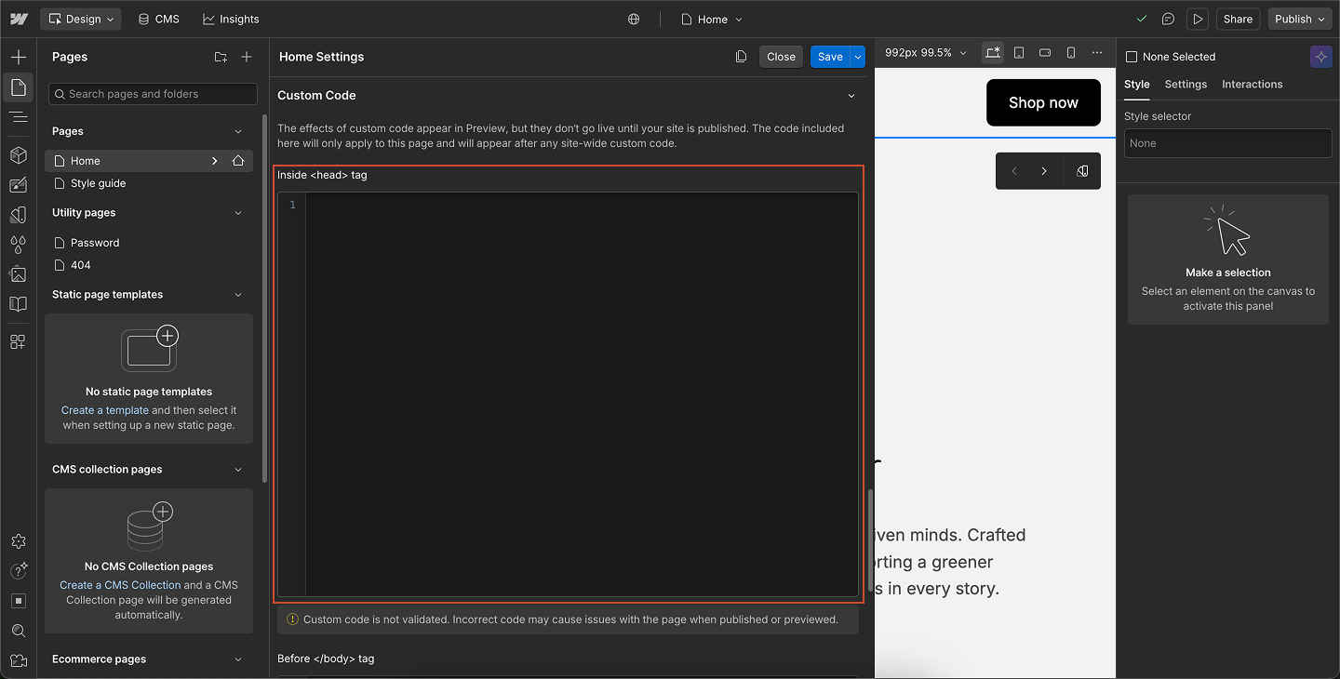Select the 404 utility page
The image size is (1340, 679).
[x=149, y=265]
